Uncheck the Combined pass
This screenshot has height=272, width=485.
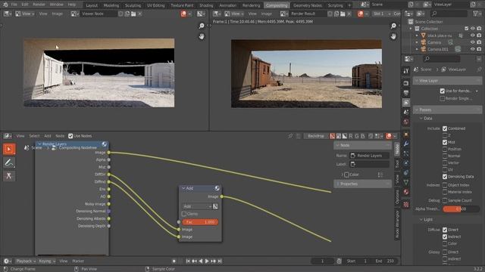[x=445, y=128]
